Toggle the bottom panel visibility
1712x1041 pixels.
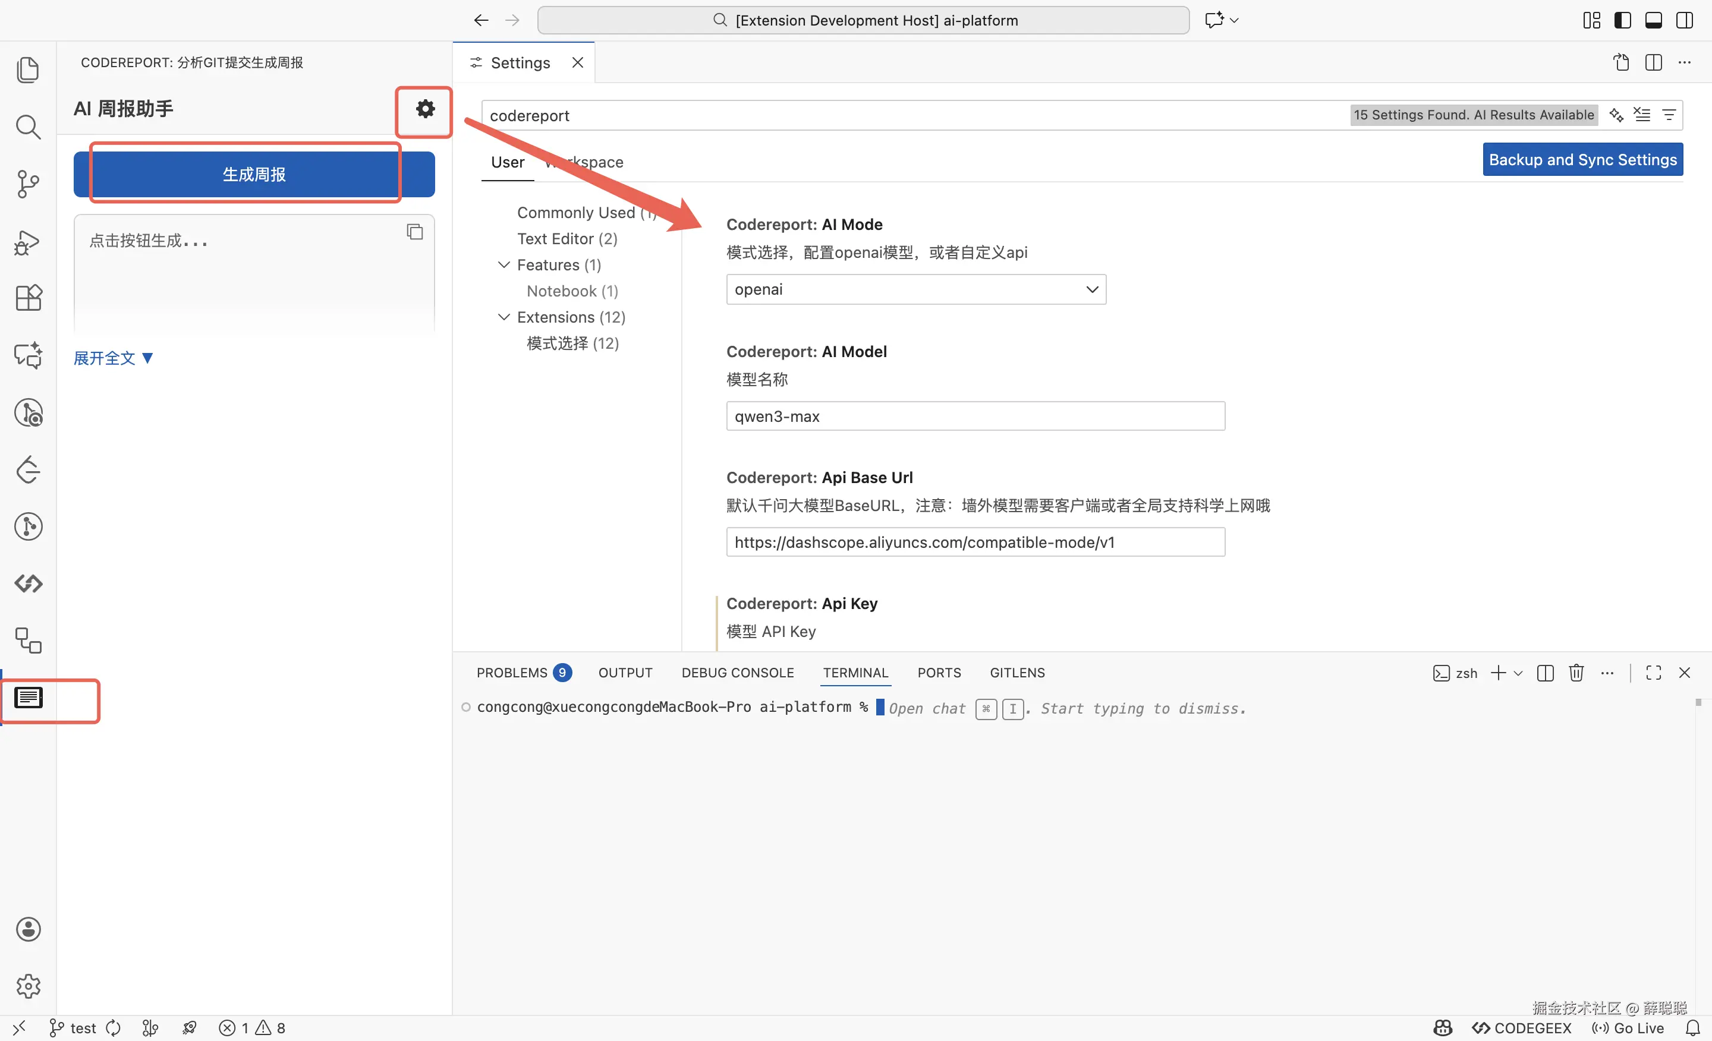coord(1654,20)
